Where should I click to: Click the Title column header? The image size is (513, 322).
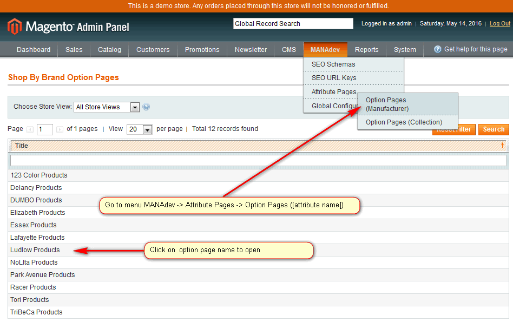[258, 146]
